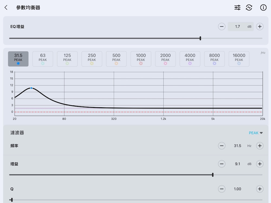Click the EQ增益 1.7 dB value field
The image size is (271, 203).
click(x=240, y=26)
